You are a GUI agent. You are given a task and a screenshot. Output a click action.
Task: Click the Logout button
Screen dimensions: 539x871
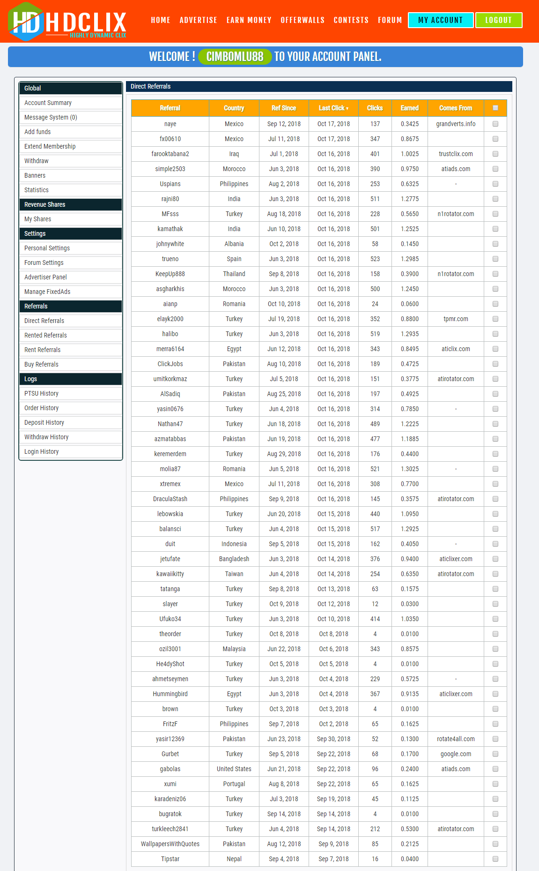(x=499, y=20)
